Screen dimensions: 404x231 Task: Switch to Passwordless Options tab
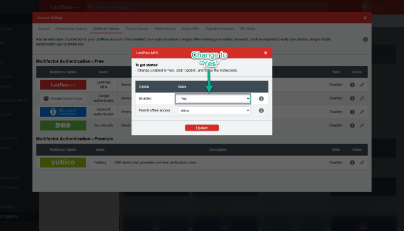pyautogui.click(x=71, y=29)
